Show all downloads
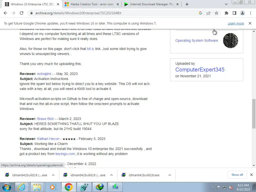 coord(237,175)
